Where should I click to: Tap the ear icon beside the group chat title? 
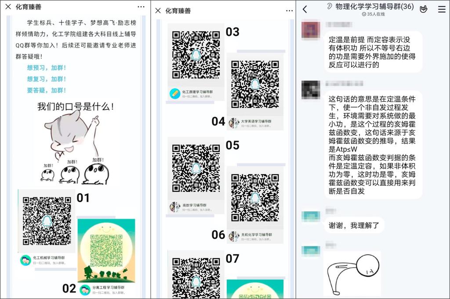coord(330,6)
